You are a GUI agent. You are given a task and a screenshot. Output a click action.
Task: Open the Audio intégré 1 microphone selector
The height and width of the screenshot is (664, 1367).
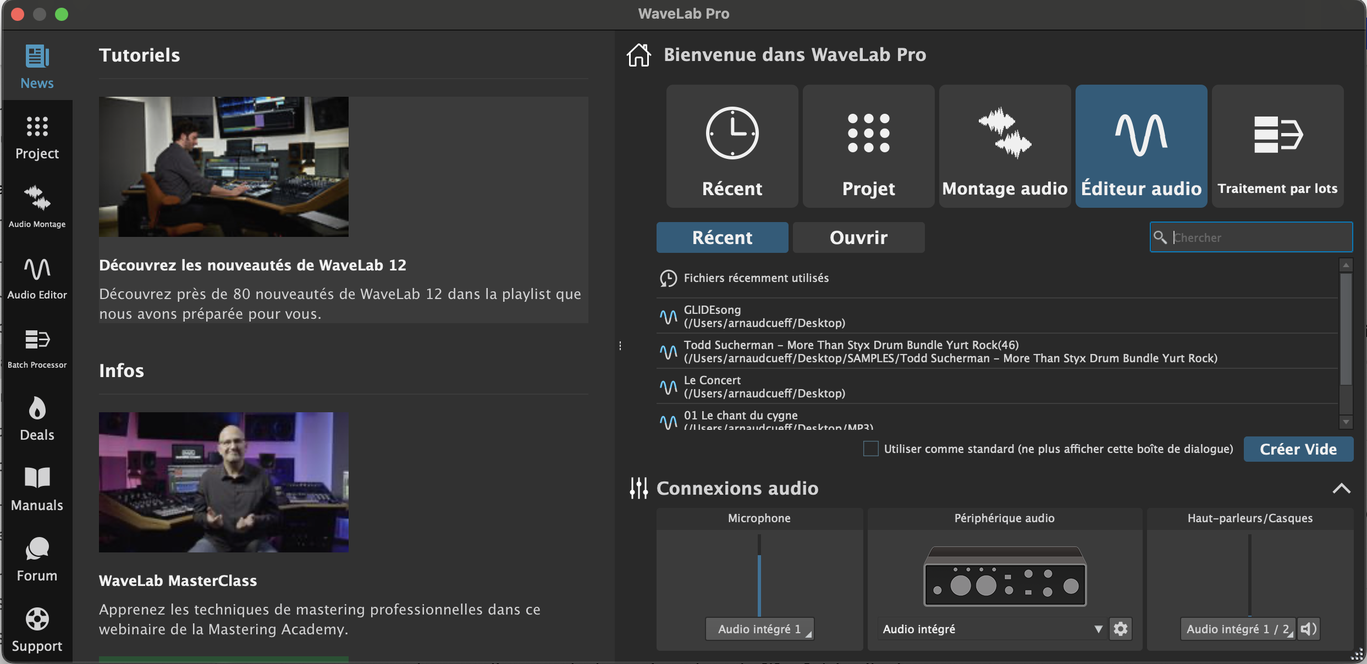(x=759, y=629)
